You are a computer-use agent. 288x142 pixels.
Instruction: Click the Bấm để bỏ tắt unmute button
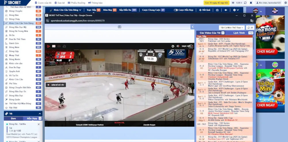[x=56, y=85]
